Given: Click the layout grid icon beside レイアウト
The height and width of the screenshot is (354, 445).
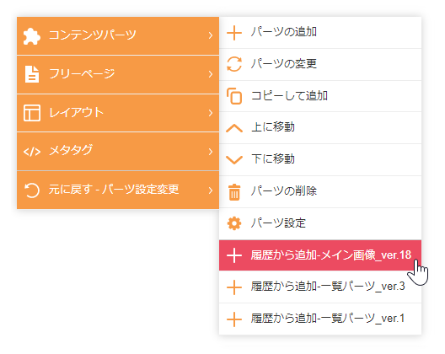Looking at the screenshot, I should 32,113.
